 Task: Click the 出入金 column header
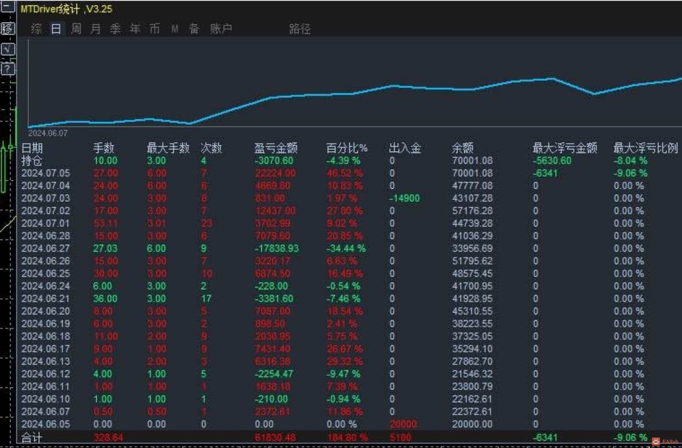tap(405, 148)
